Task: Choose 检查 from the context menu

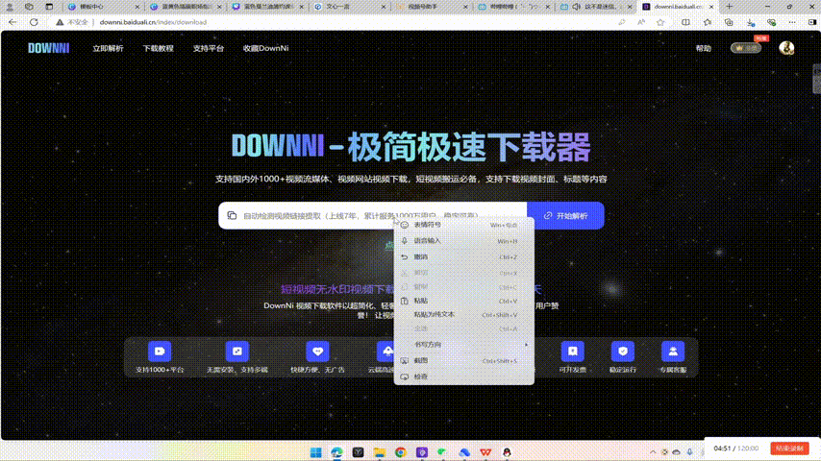Action: click(x=421, y=376)
